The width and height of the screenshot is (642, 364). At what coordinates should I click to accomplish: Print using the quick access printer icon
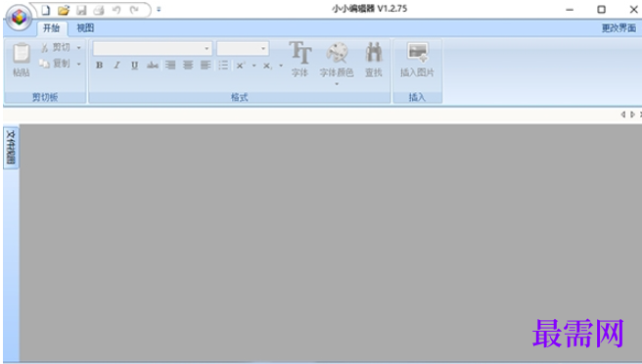[99, 10]
